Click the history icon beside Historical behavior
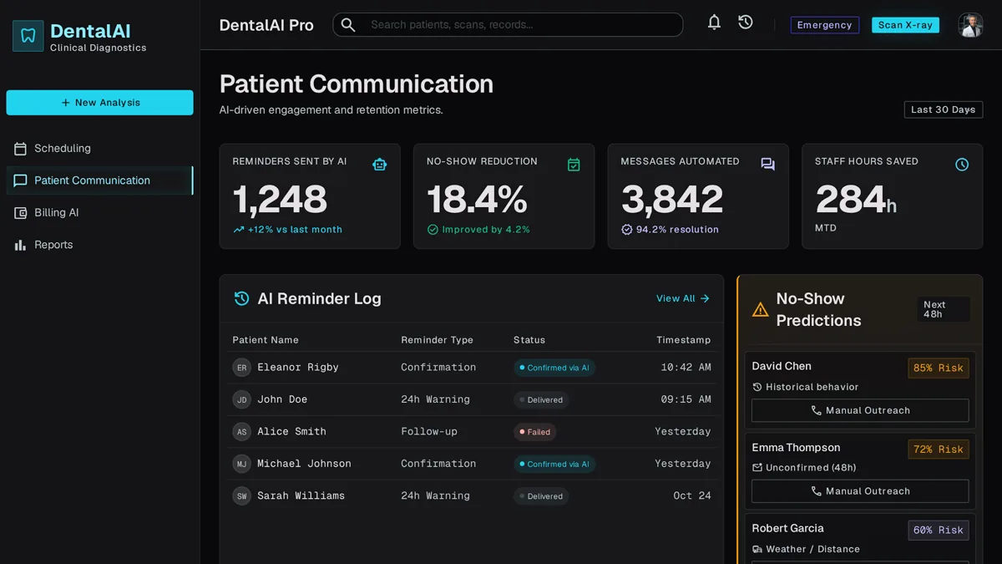 757,387
